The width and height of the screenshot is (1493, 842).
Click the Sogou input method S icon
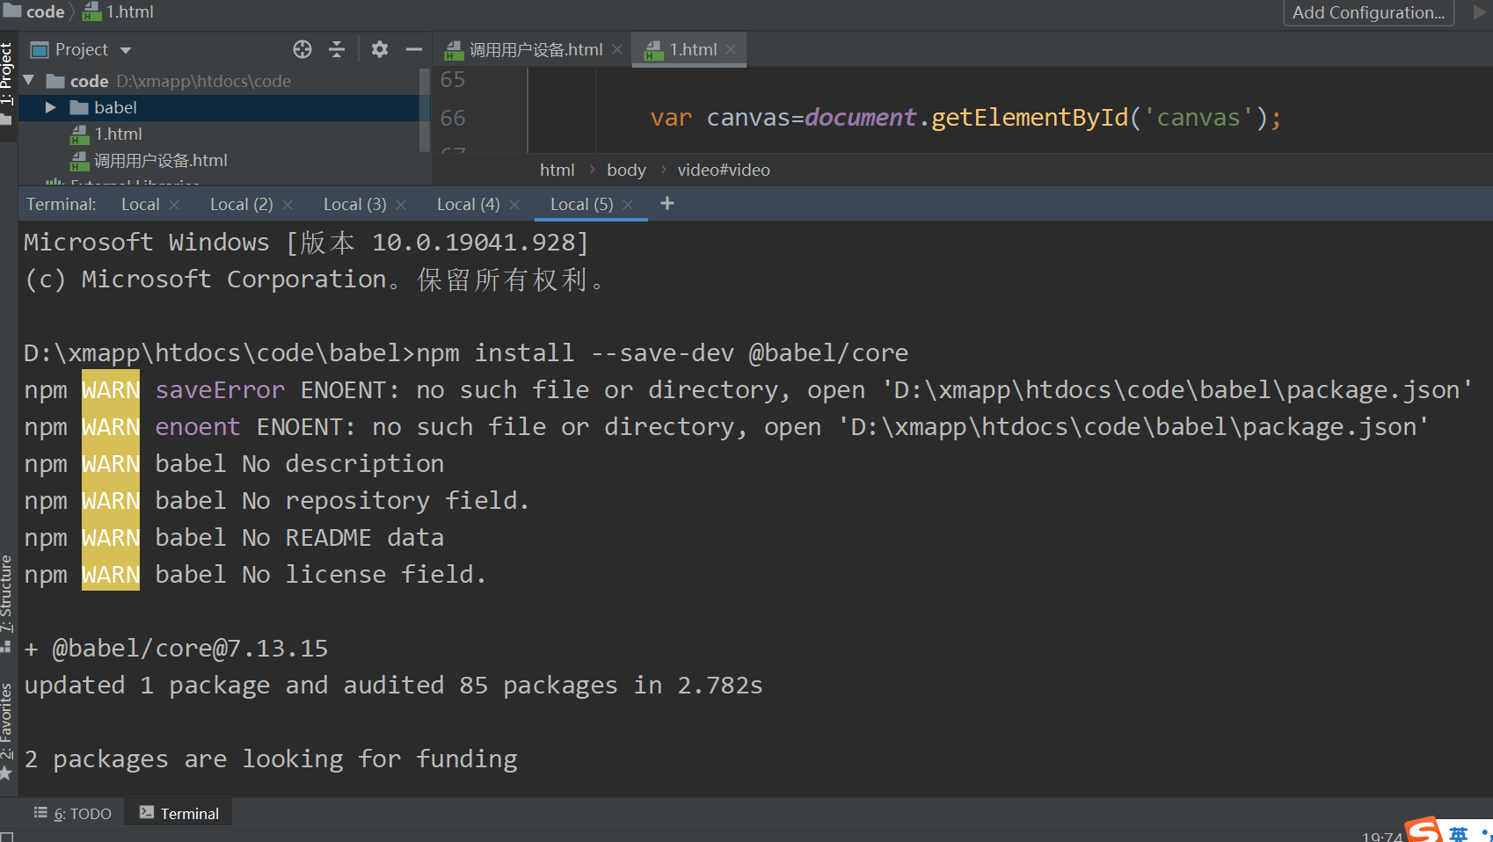click(1424, 831)
